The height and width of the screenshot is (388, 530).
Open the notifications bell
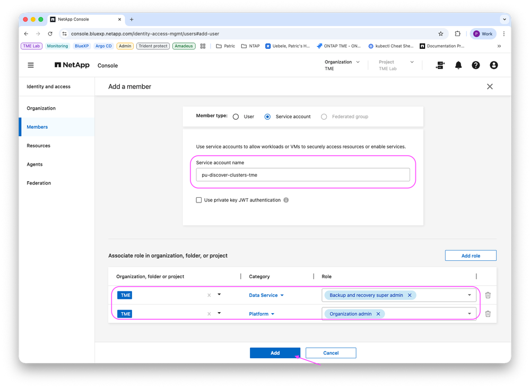458,65
